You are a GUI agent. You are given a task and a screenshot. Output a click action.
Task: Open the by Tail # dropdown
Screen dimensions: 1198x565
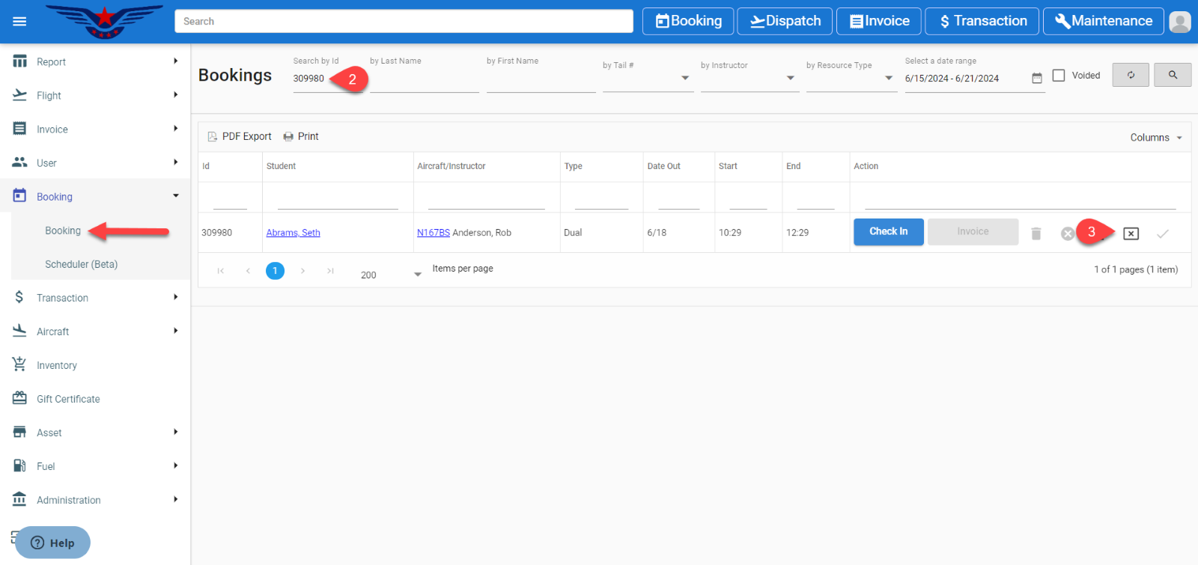(x=684, y=78)
